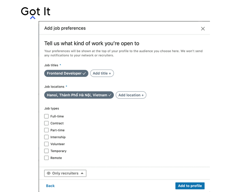Image resolution: width=240 pixels, height=192 pixels.
Task: Select the Volunteer job type
Action: 46,144
